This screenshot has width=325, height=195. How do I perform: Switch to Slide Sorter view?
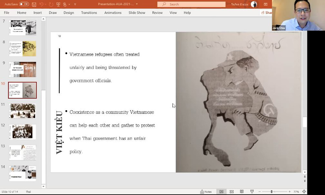pos(232,192)
